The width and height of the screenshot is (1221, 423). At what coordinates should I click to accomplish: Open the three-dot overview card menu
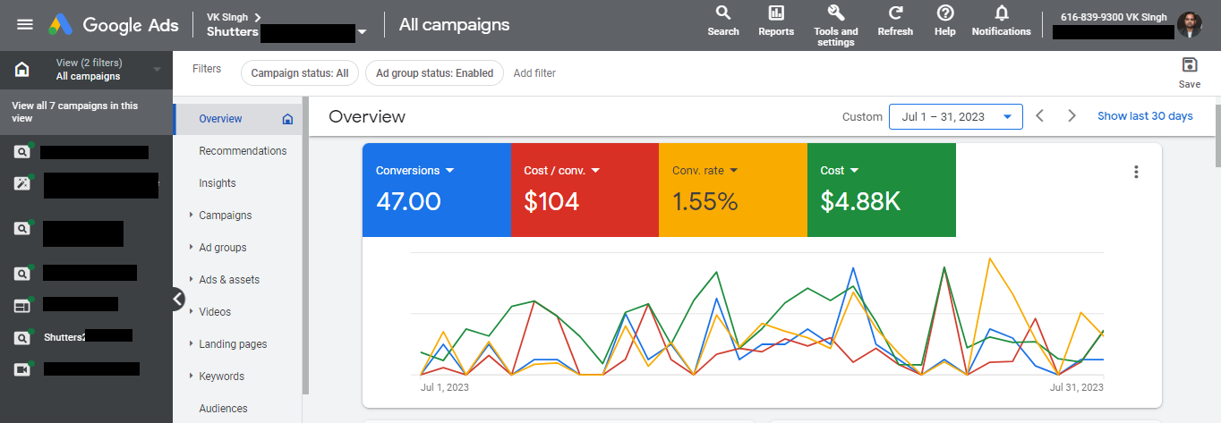(x=1136, y=173)
